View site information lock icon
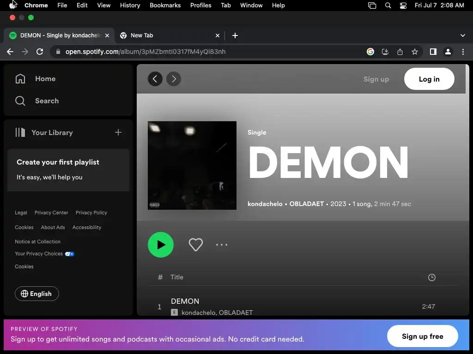This screenshot has width=473, height=354. tap(58, 52)
